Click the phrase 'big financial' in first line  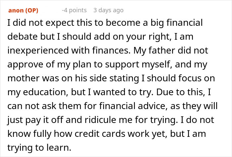click(x=181, y=24)
